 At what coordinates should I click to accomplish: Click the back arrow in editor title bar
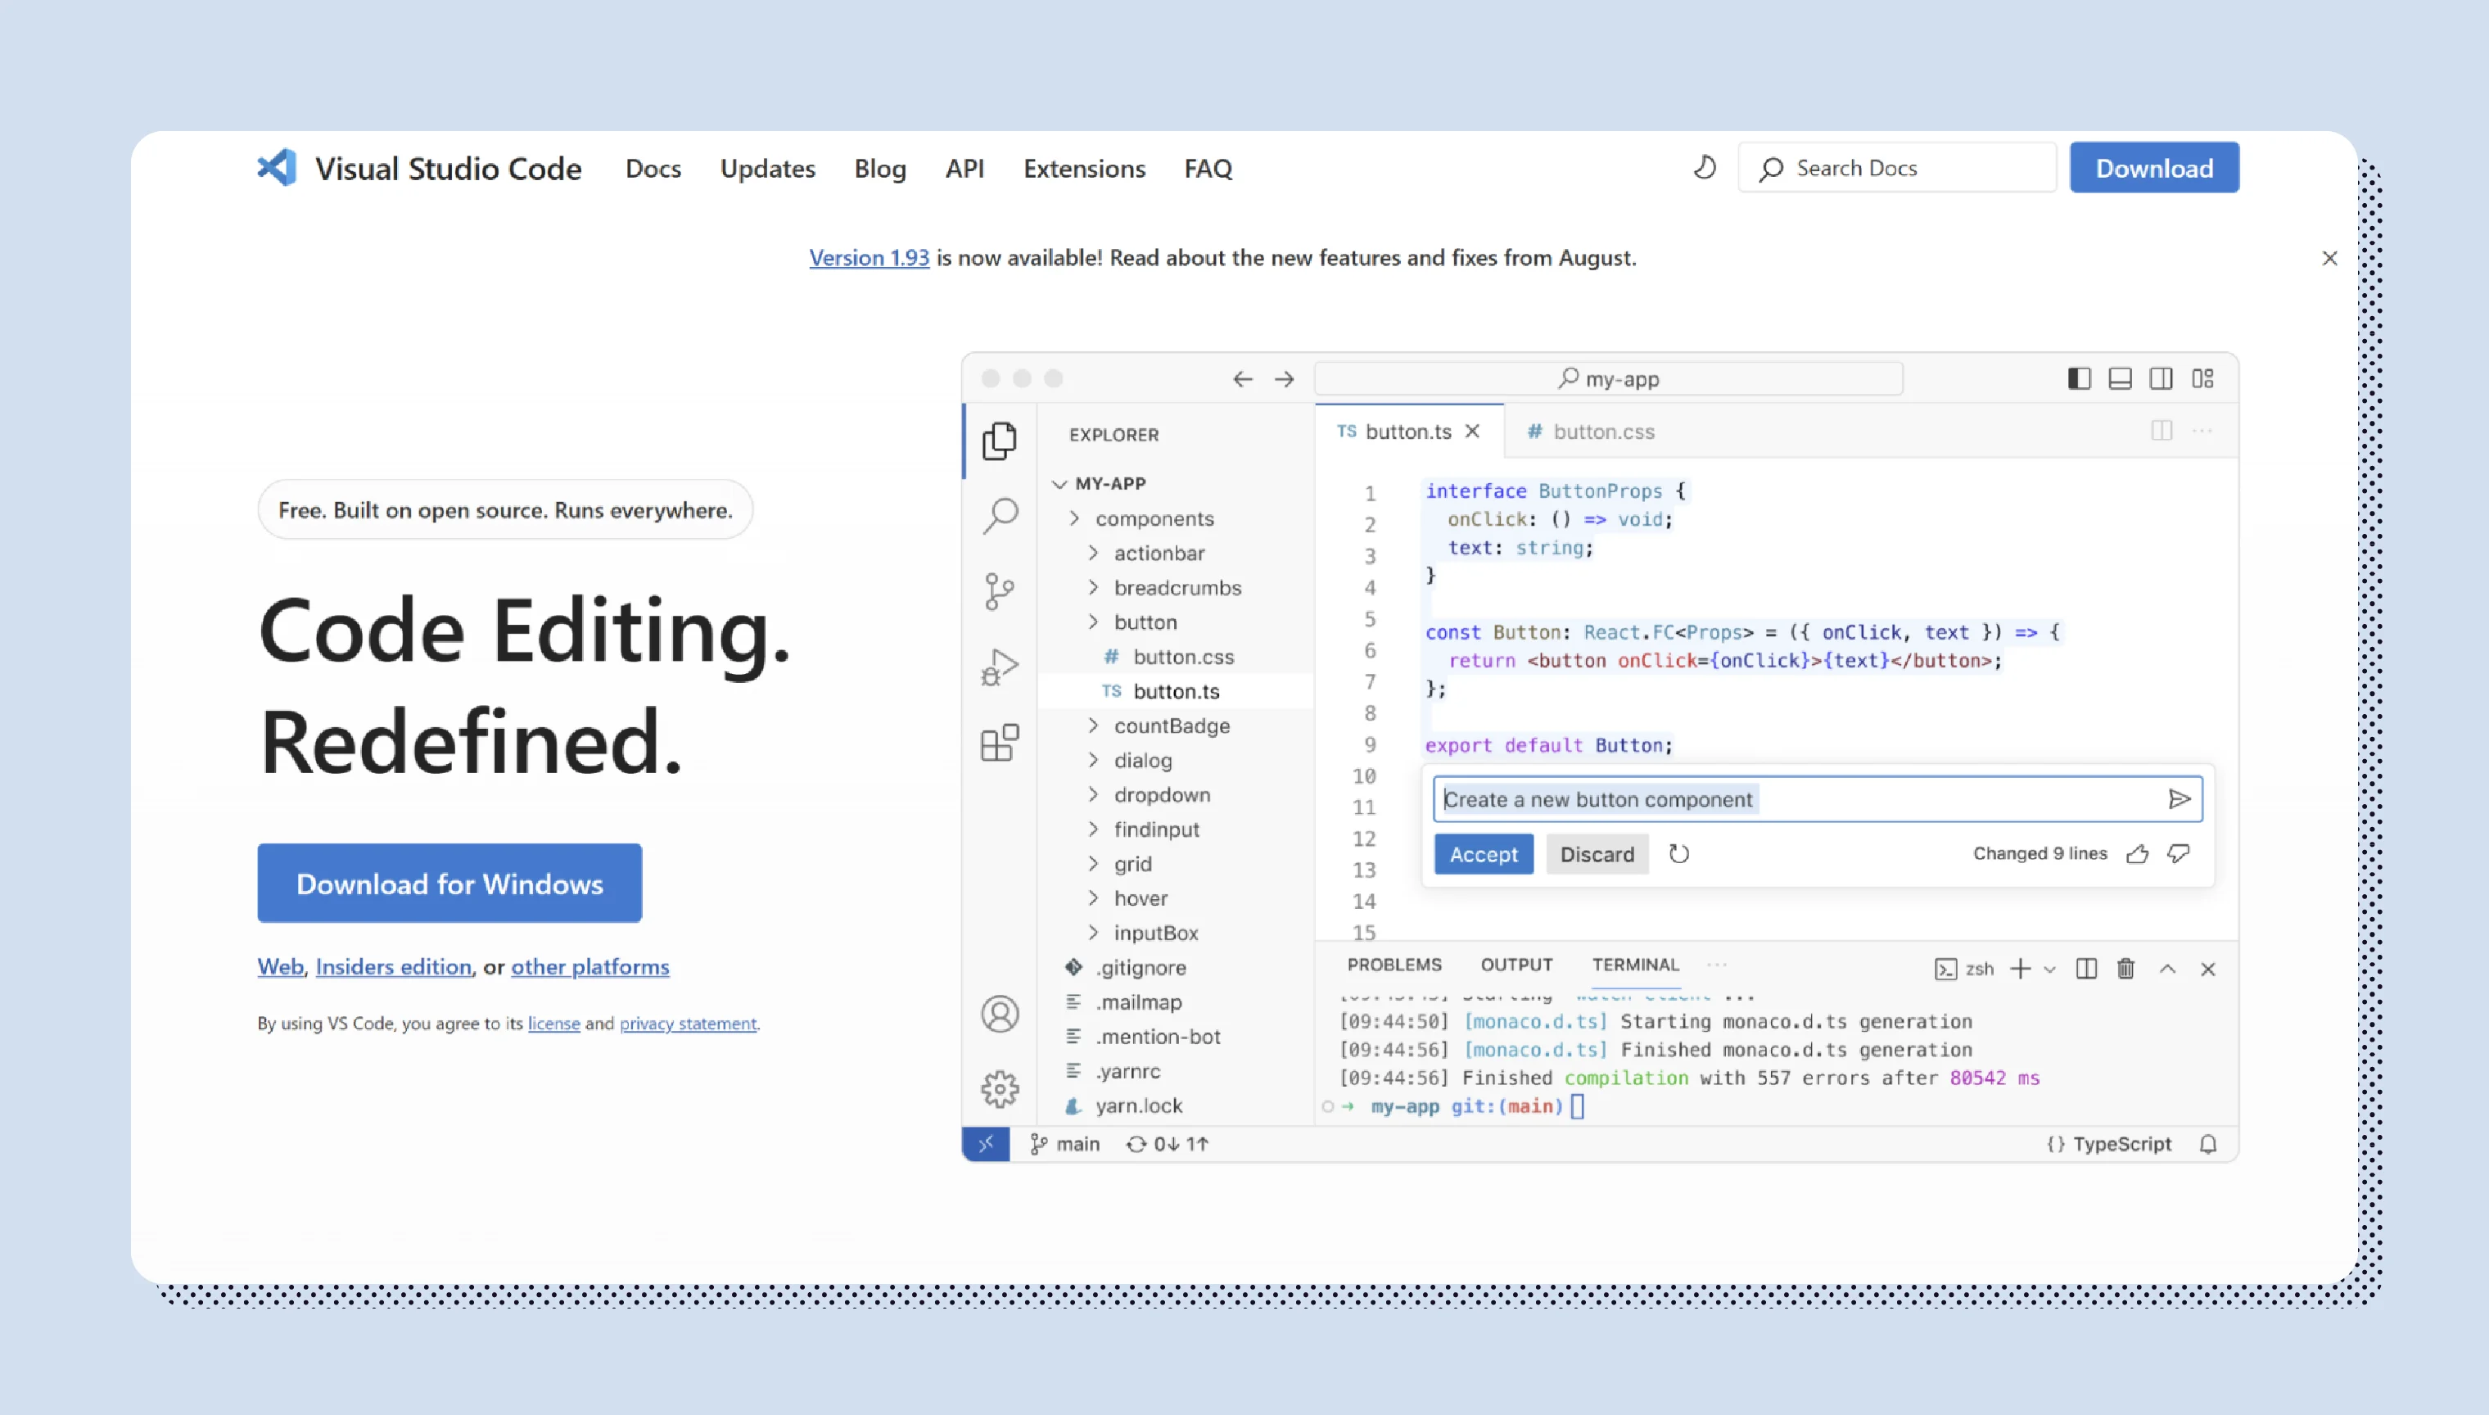click(x=1243, y=379)
